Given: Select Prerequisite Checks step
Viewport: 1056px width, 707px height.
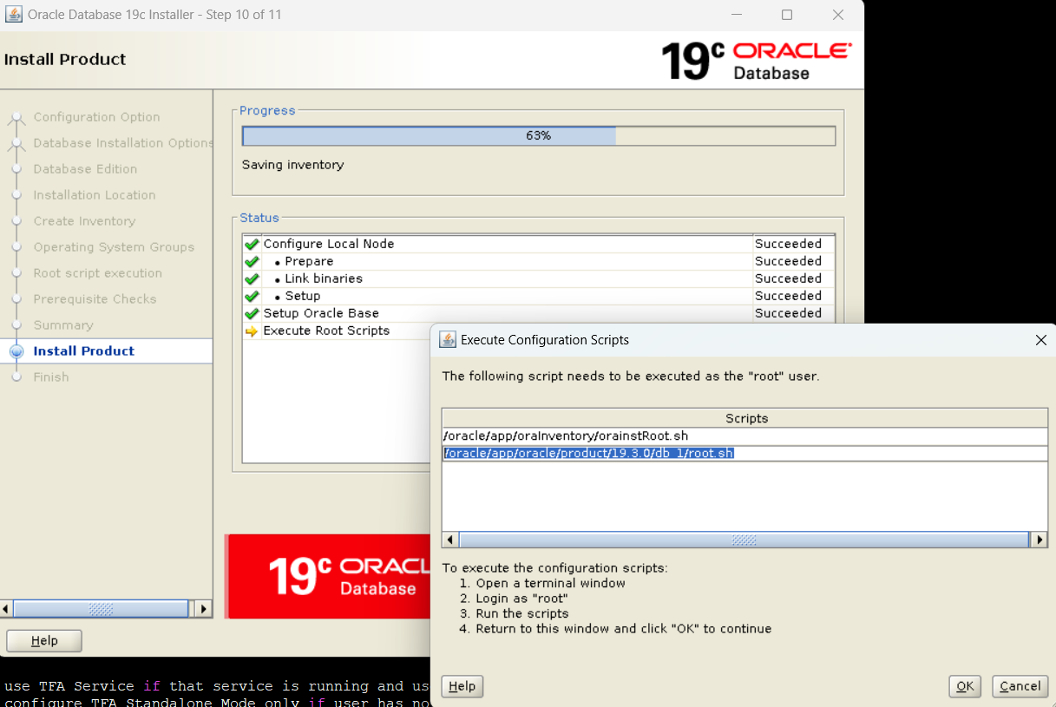Looking at the screenshot, I should pos(95,299).
